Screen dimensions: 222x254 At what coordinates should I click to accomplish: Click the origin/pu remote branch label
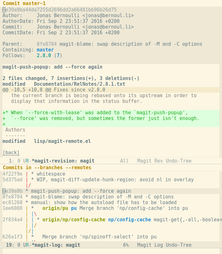(55, 208)
